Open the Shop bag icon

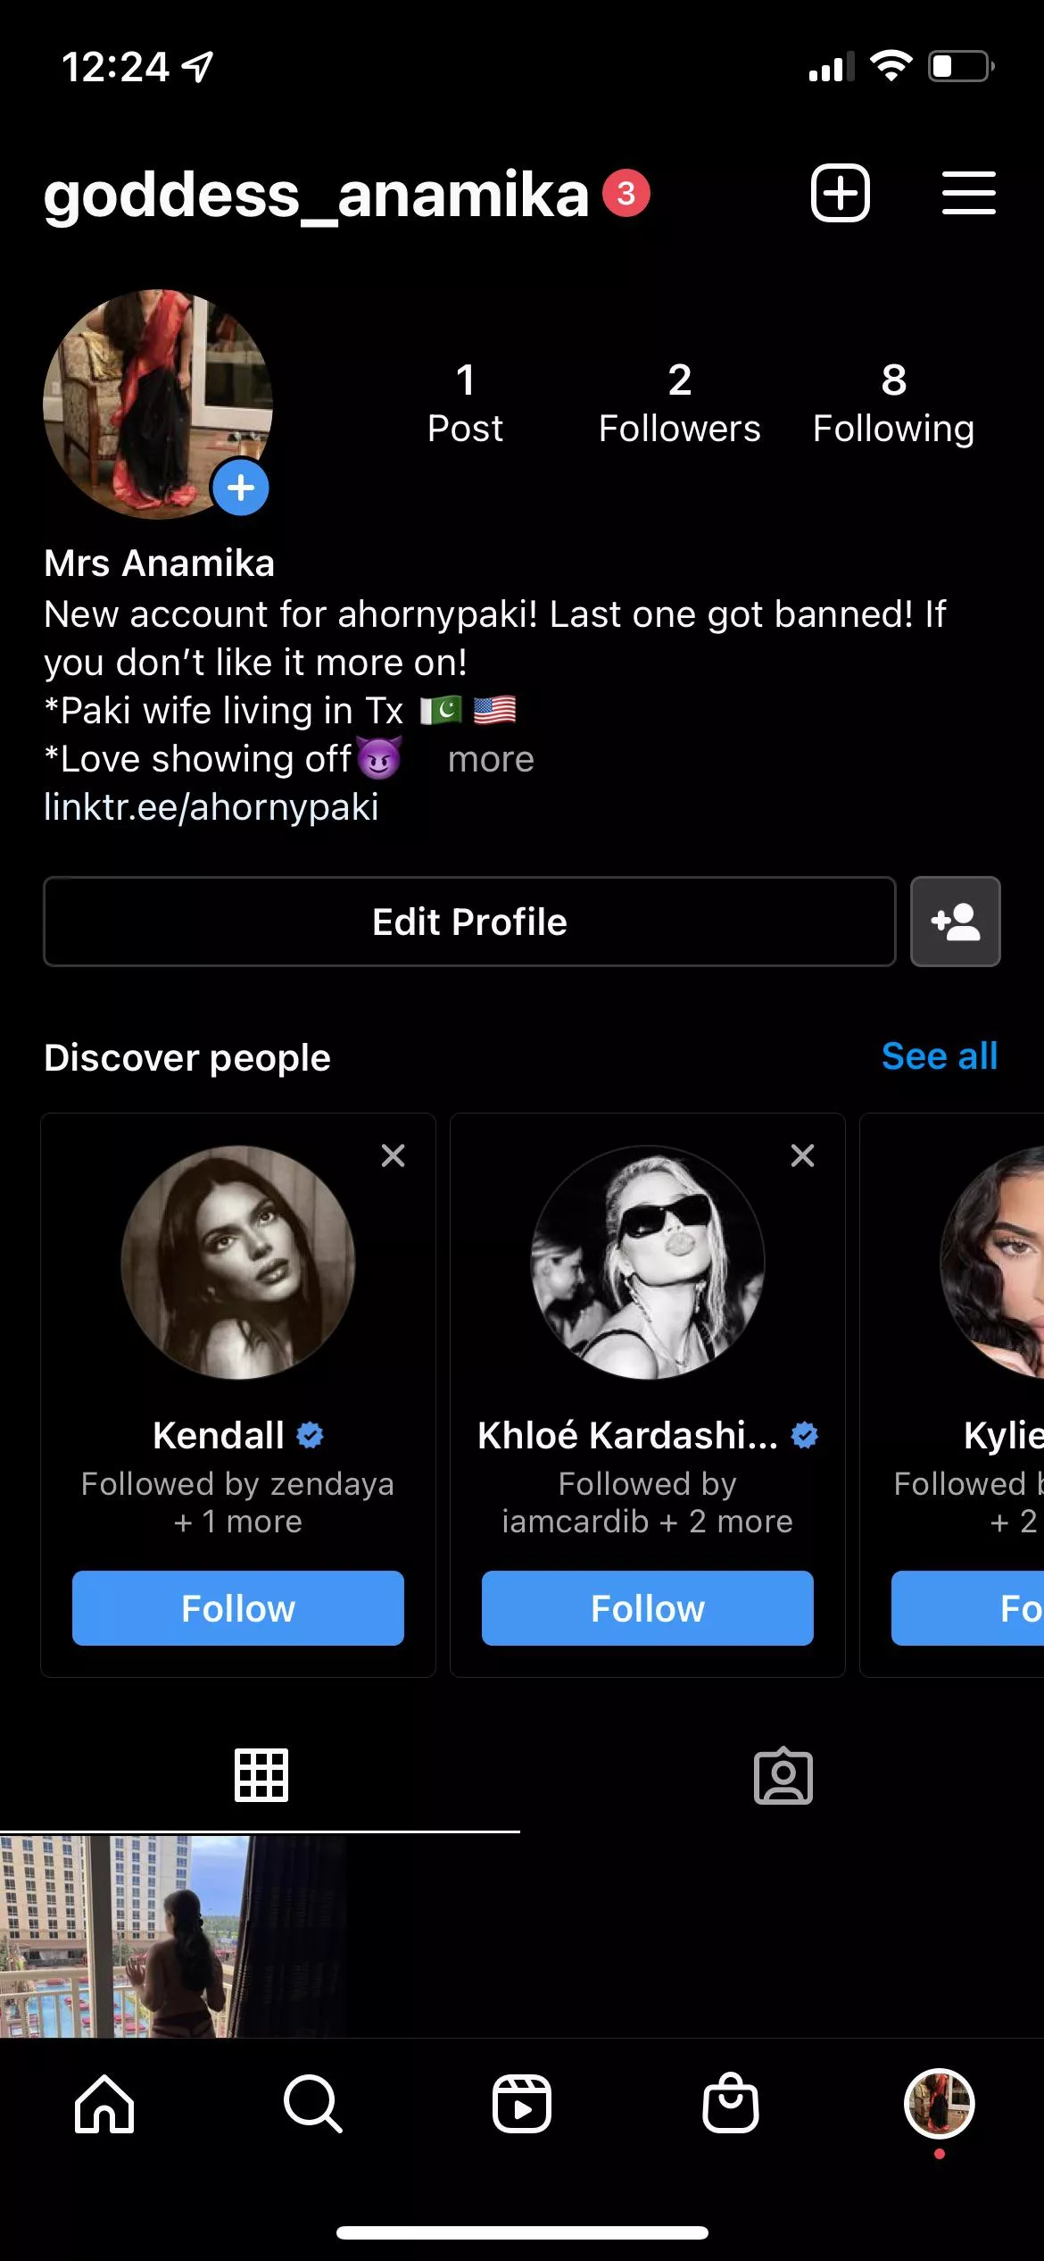click(x=731, y=2104)
